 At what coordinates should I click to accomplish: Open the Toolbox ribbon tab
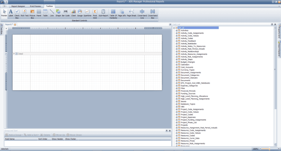pos(50,6)
